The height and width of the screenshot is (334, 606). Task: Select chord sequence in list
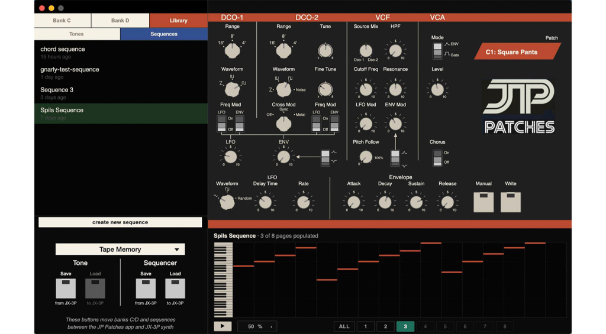point(121,53)
